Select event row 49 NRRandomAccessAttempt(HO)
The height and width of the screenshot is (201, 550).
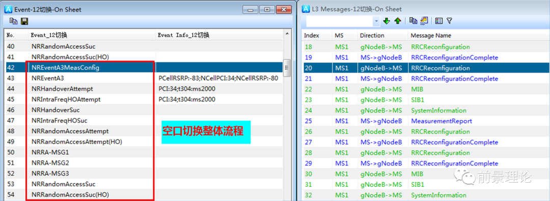coord(144,142)
